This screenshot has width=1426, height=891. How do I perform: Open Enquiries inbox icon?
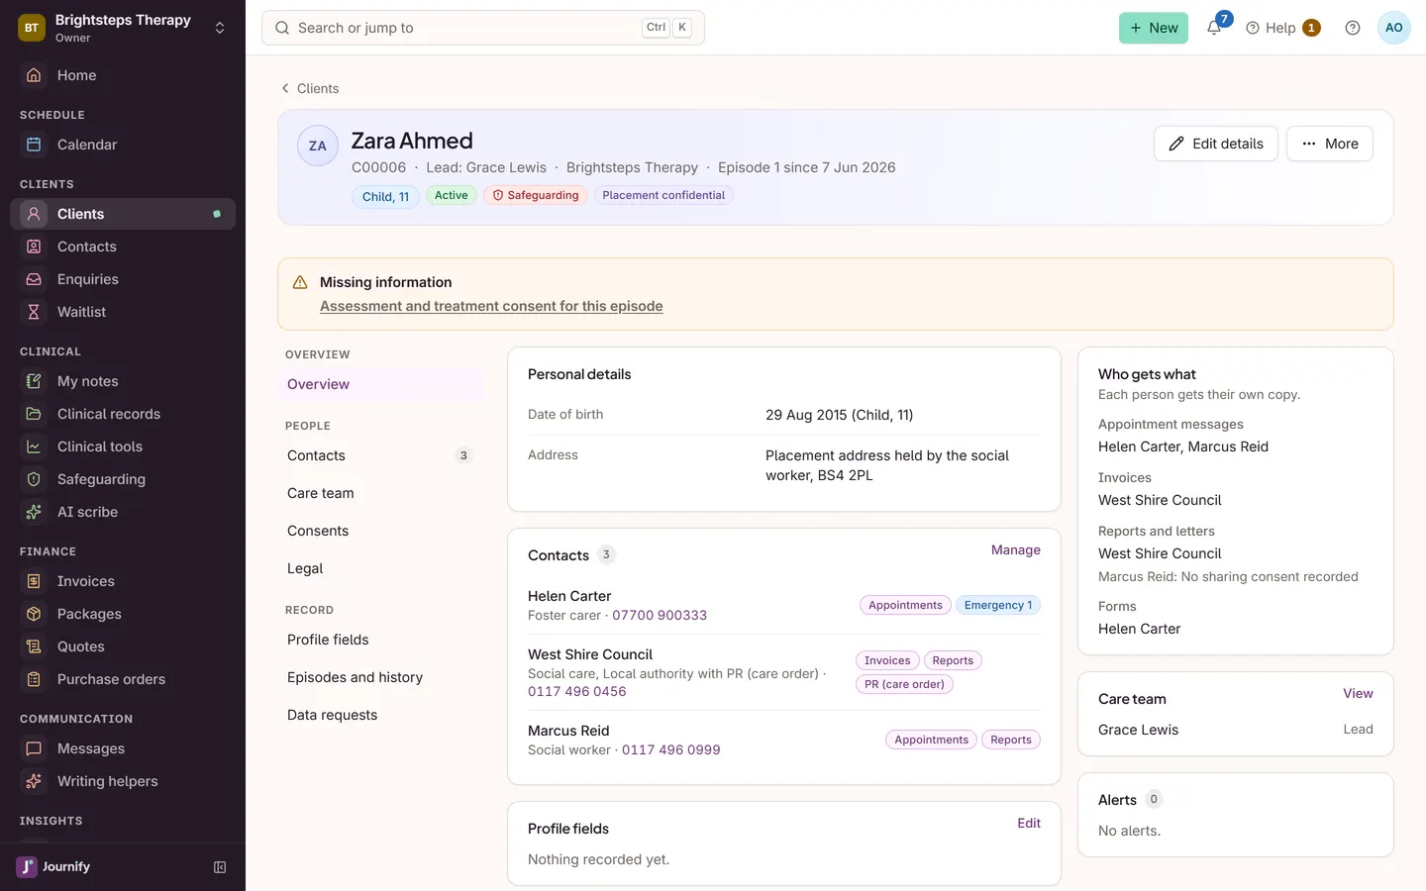(34, 279)
